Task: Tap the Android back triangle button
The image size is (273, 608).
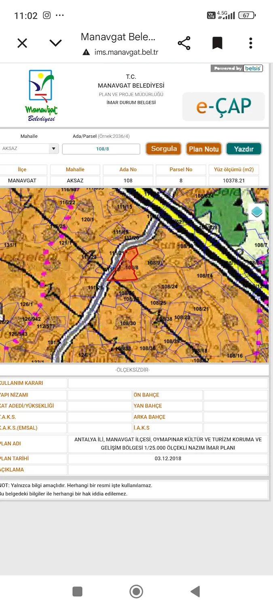Action: click(x=195, y=591)
